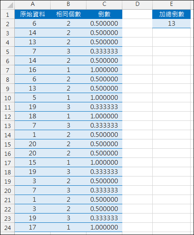The width and height of the screenshot is (194, 235).
Task: Select row 7 header
Action: [8, 70]
